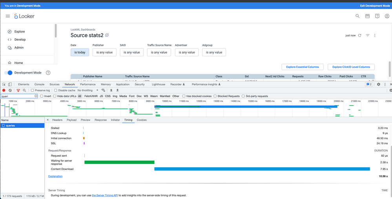Import HAR file with upload arrow
Image resolution: width=392 pixels, height=199 pixels.
coord(111,90)
